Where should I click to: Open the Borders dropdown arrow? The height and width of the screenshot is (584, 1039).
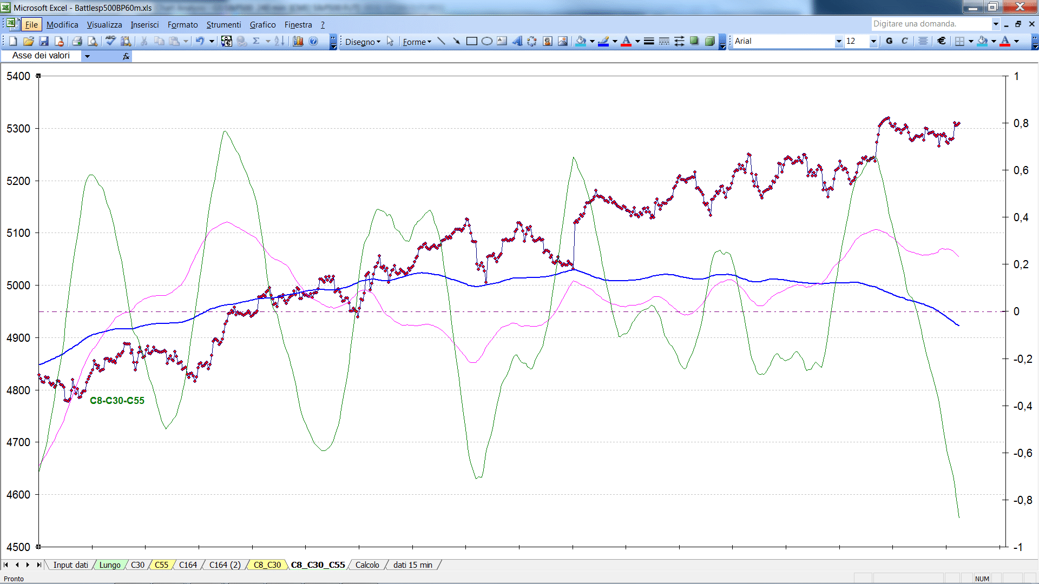tap(971, 41)
